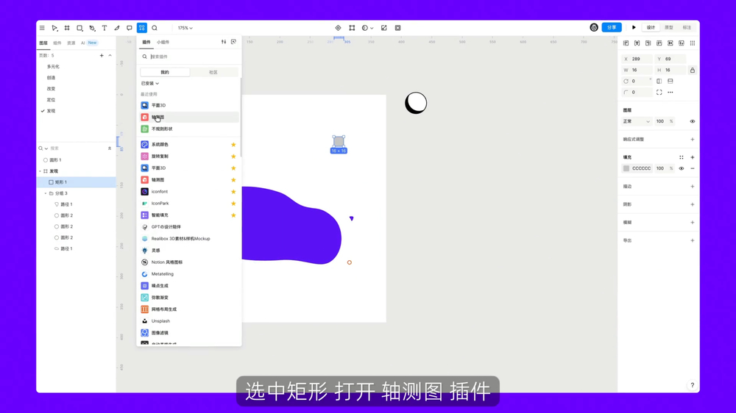Image resolution: width=736 pixels, height=413 pixels.
Task: Select the Comment tool
Action: (129, 28)
